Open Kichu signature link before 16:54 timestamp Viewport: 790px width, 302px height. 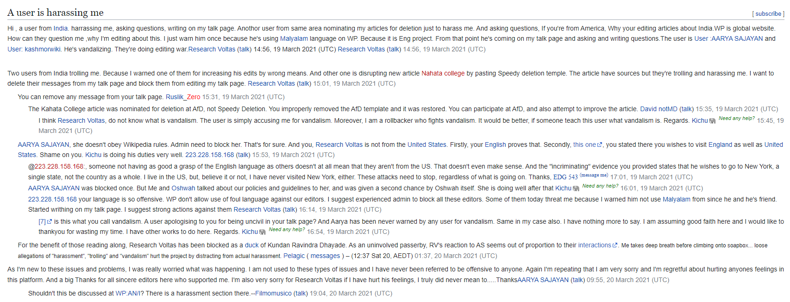(250, 232)
